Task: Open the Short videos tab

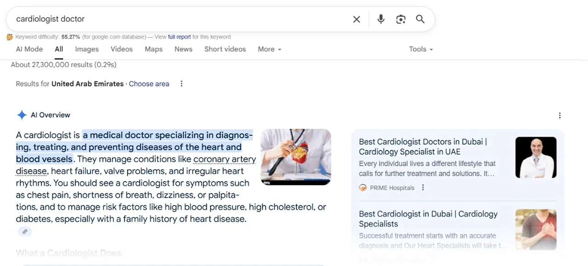Action: click(x=225, y=49)
